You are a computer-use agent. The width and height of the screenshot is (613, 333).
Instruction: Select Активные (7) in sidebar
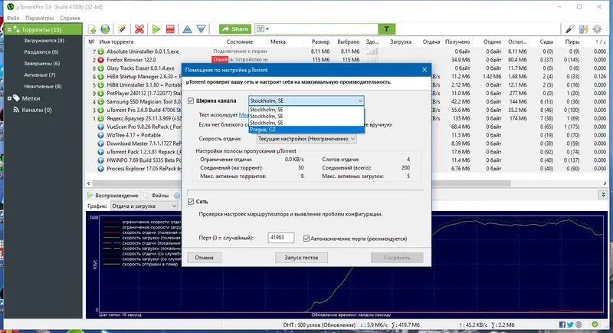point(40,74)
